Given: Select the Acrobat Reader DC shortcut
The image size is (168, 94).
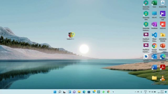Looking at the screenshot, I should 163,69.
